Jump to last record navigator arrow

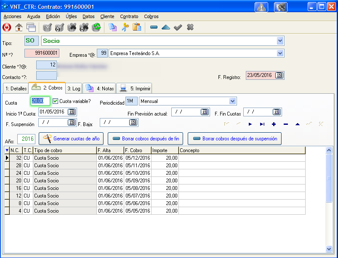click(262, 124)
